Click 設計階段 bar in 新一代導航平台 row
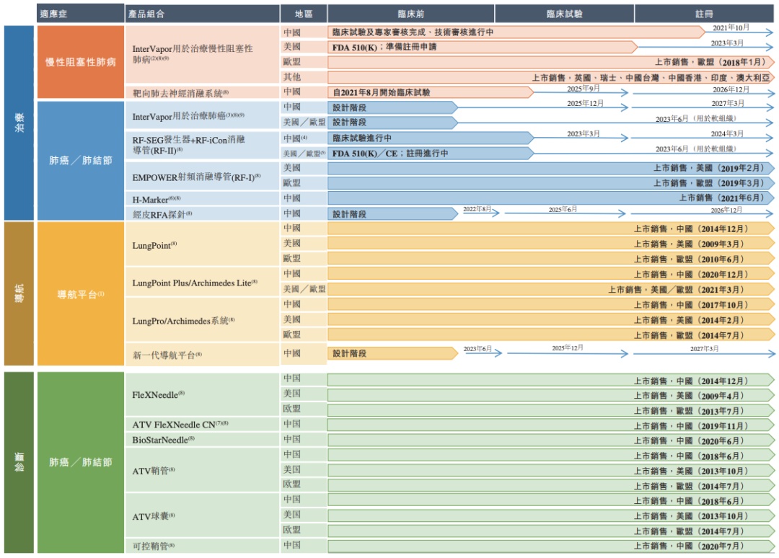The width and height of the screenshot is (779, 558). (392, 353)
